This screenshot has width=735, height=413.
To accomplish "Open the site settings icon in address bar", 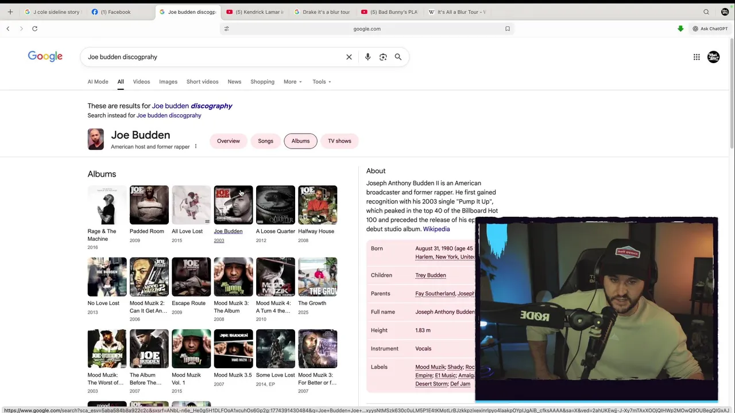I will 226,29.
